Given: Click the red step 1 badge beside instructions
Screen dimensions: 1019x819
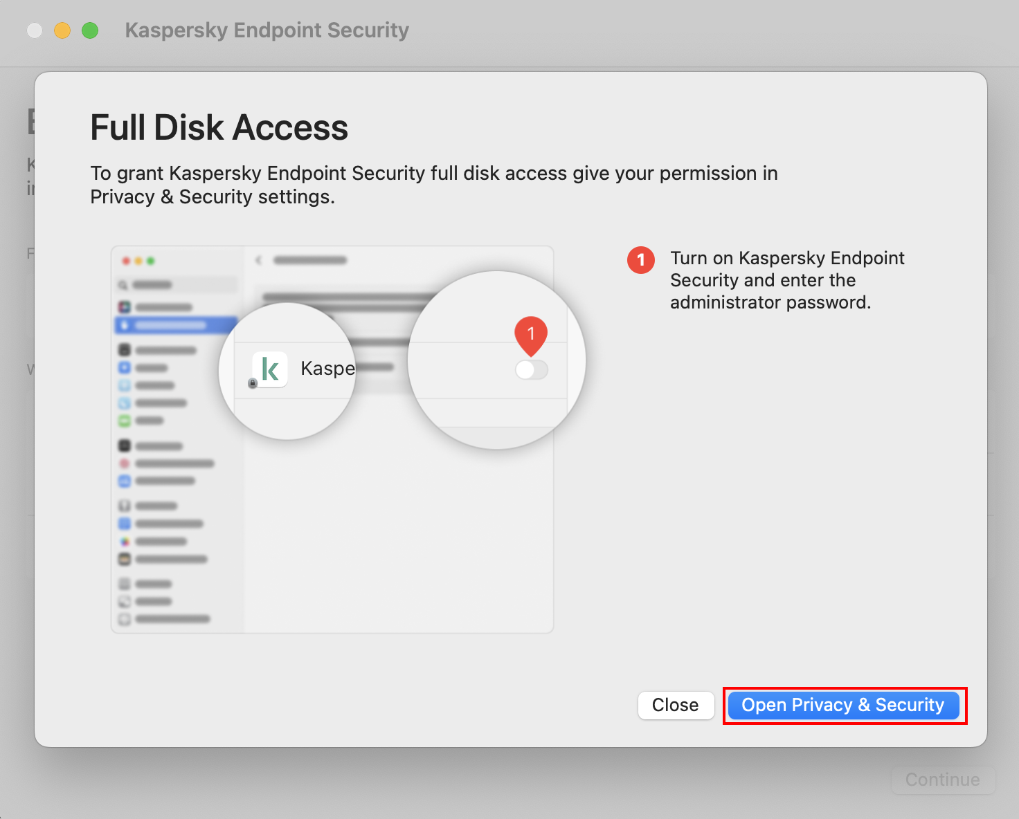Looking at the screenshot, I should coord(641,260).
